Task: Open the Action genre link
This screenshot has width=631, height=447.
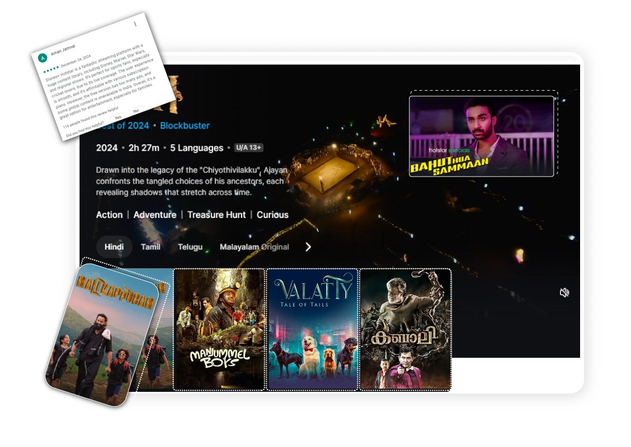Action: (x=109, y=215)
